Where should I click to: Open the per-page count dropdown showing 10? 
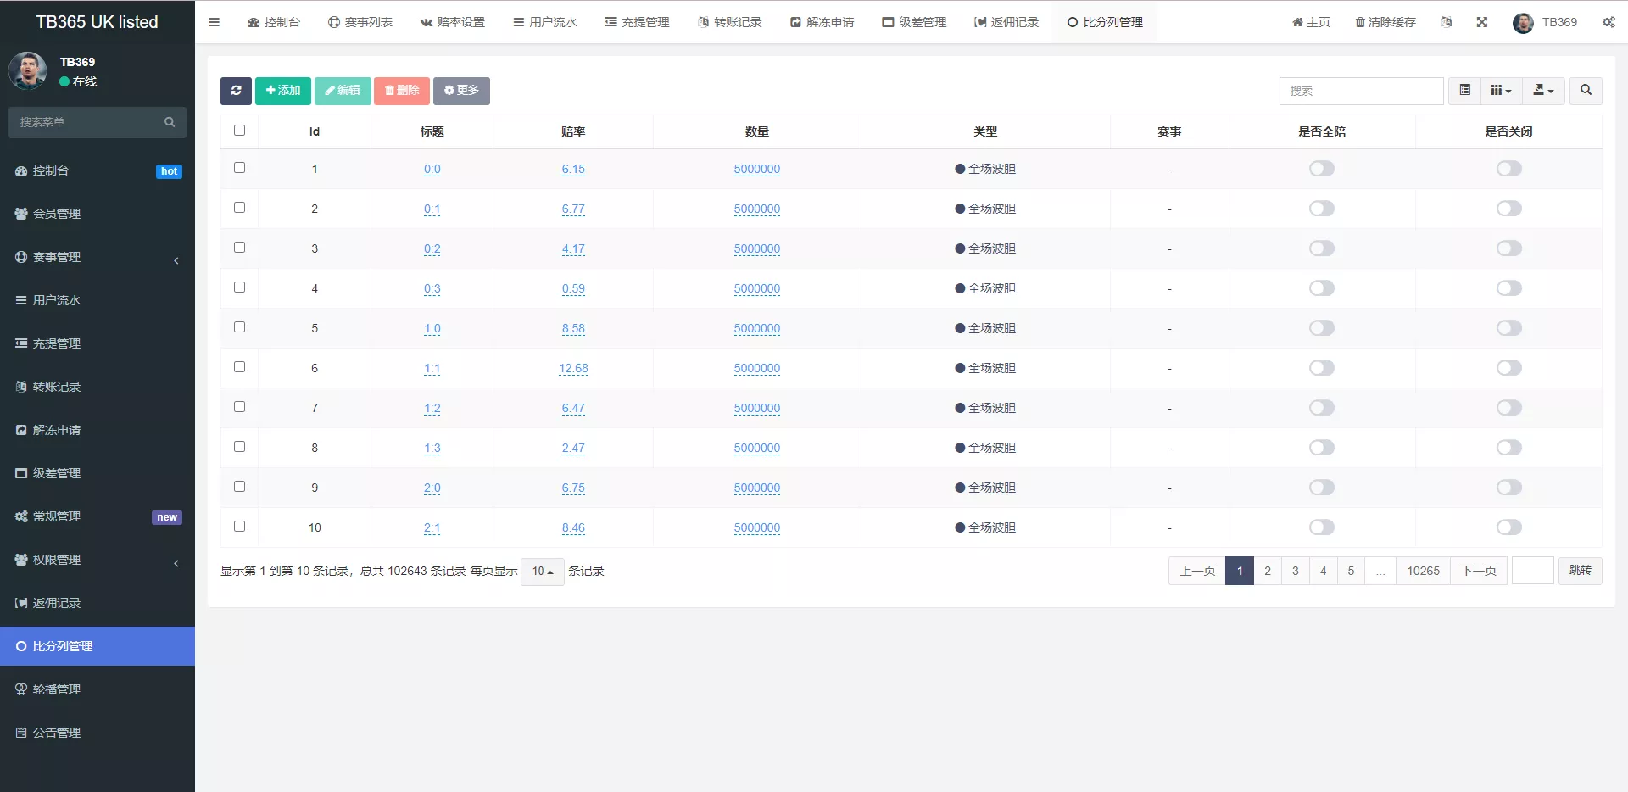pos(542,572)
